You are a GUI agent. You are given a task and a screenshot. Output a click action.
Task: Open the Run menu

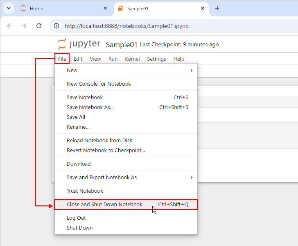pyautogui.click(x=113, y=59)
